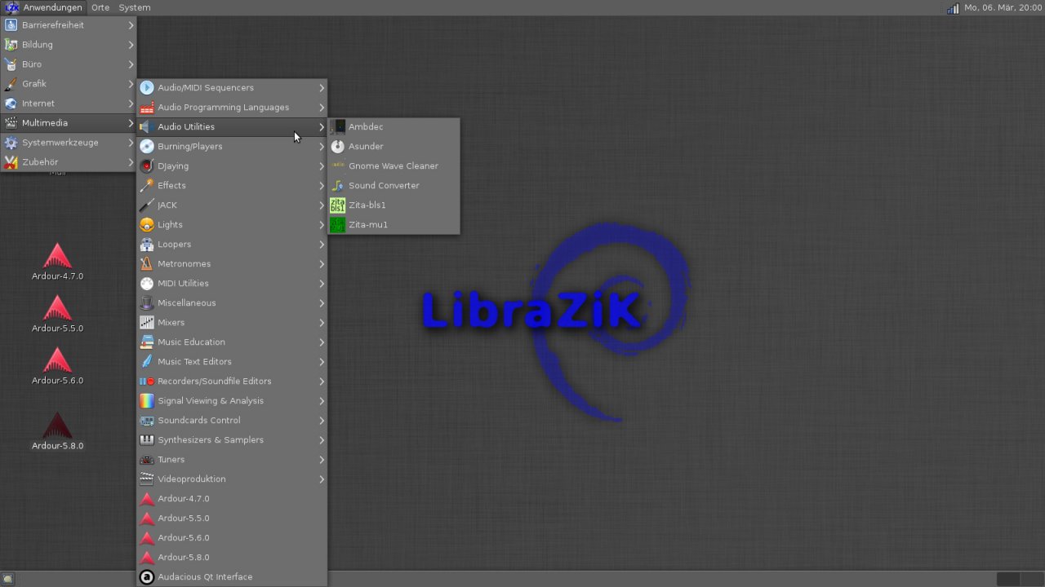Image resolution: width=1045 pixels, height=587 pixels.
Task: Click the Internet globe icon
Action: coord(11,104)
